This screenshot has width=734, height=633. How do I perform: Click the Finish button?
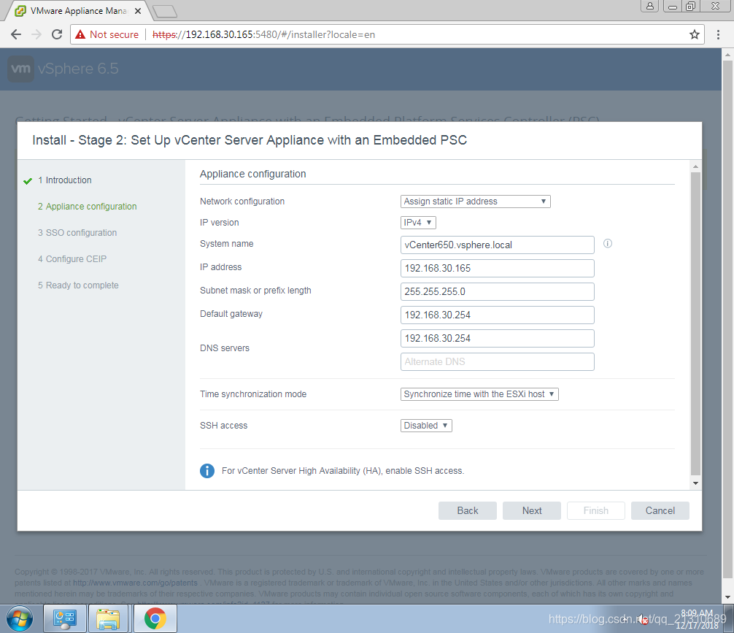[596, 511]
